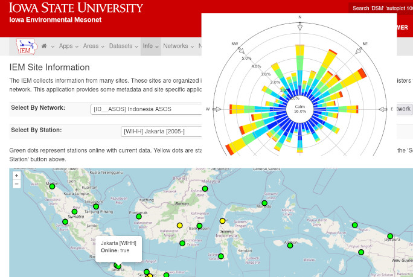Select the green station dot beside Singapore

coord(96,207)
